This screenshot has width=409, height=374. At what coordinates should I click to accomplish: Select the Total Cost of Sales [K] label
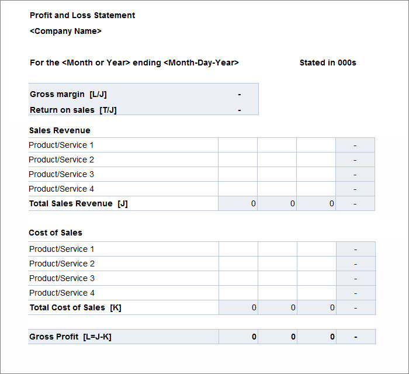coord(75,307)
